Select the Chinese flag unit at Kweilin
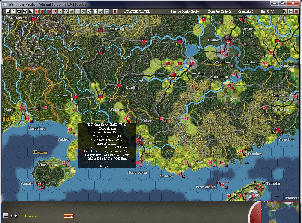The width and height of the screenshot is (302, 223). [x=119, y=85]
